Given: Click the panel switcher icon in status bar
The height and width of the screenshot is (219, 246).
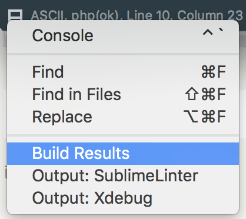Looking at the screenshot, I should coord(15,15).
